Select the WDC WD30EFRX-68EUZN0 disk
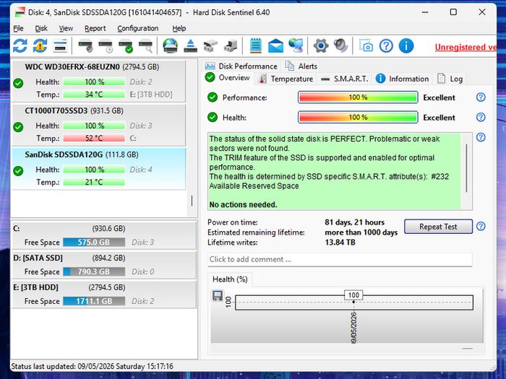This screenshot has width=506, height=379. pyautogui.click(x=99, y=80)
